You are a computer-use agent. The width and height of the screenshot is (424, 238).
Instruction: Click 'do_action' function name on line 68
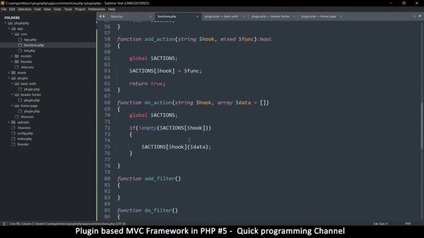[x=158, y=102]
